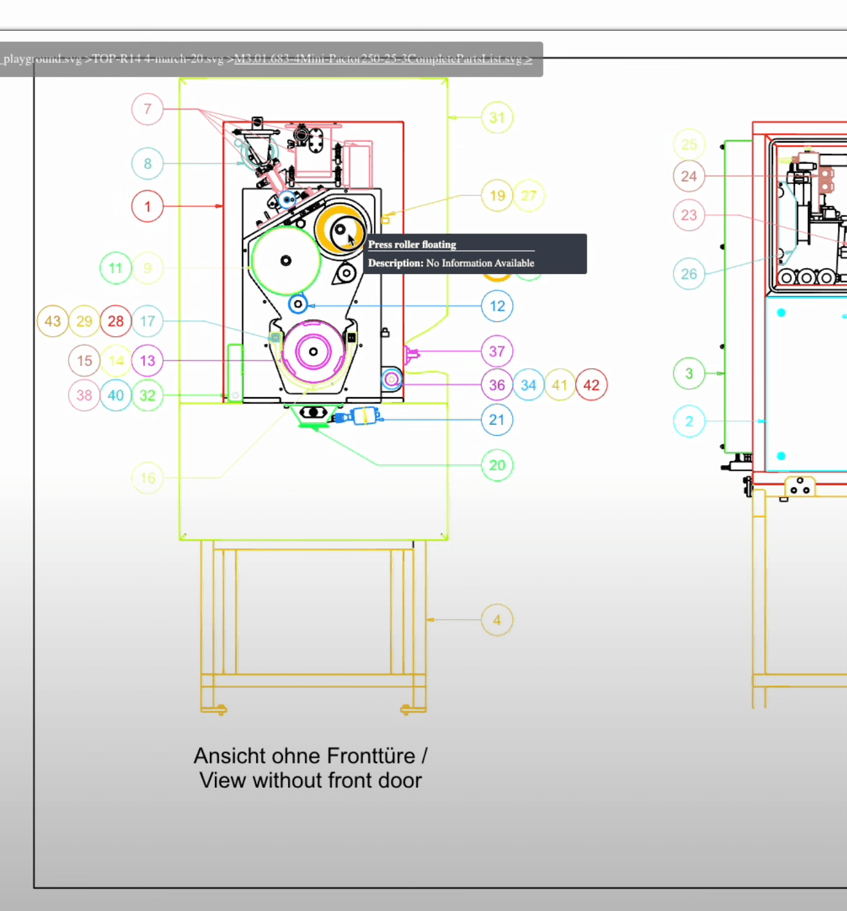Choose the blue callout 12
This screenshot has width=847, height=911.
pos(497,306)
